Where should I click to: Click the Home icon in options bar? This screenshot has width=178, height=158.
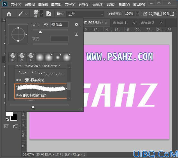9,14
